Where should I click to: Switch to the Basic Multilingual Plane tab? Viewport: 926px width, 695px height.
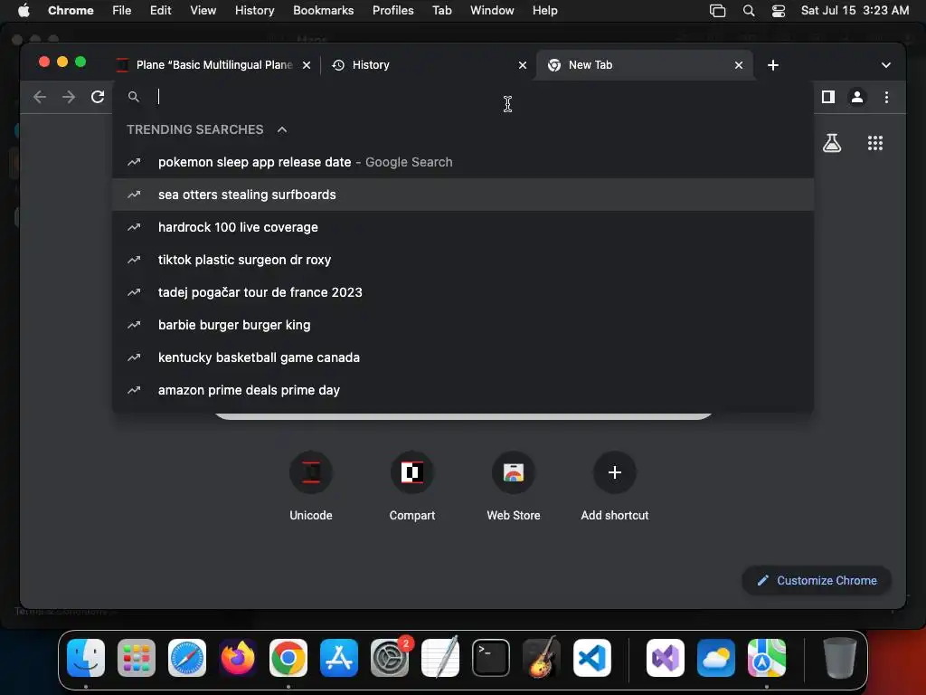214,65
